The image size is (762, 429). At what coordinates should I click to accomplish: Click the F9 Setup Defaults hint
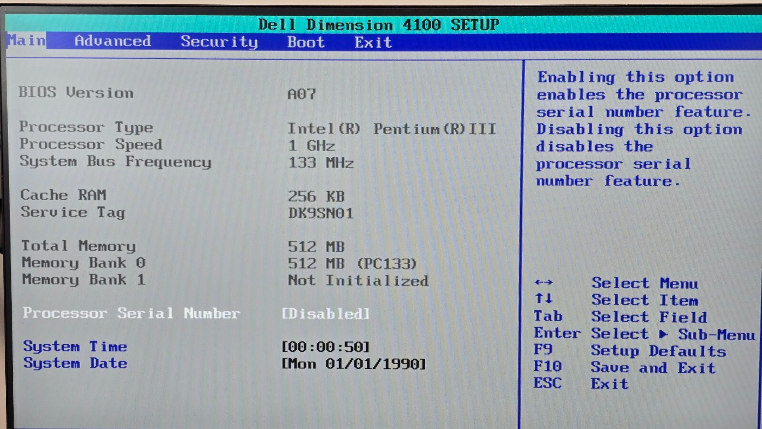point(630,351)
